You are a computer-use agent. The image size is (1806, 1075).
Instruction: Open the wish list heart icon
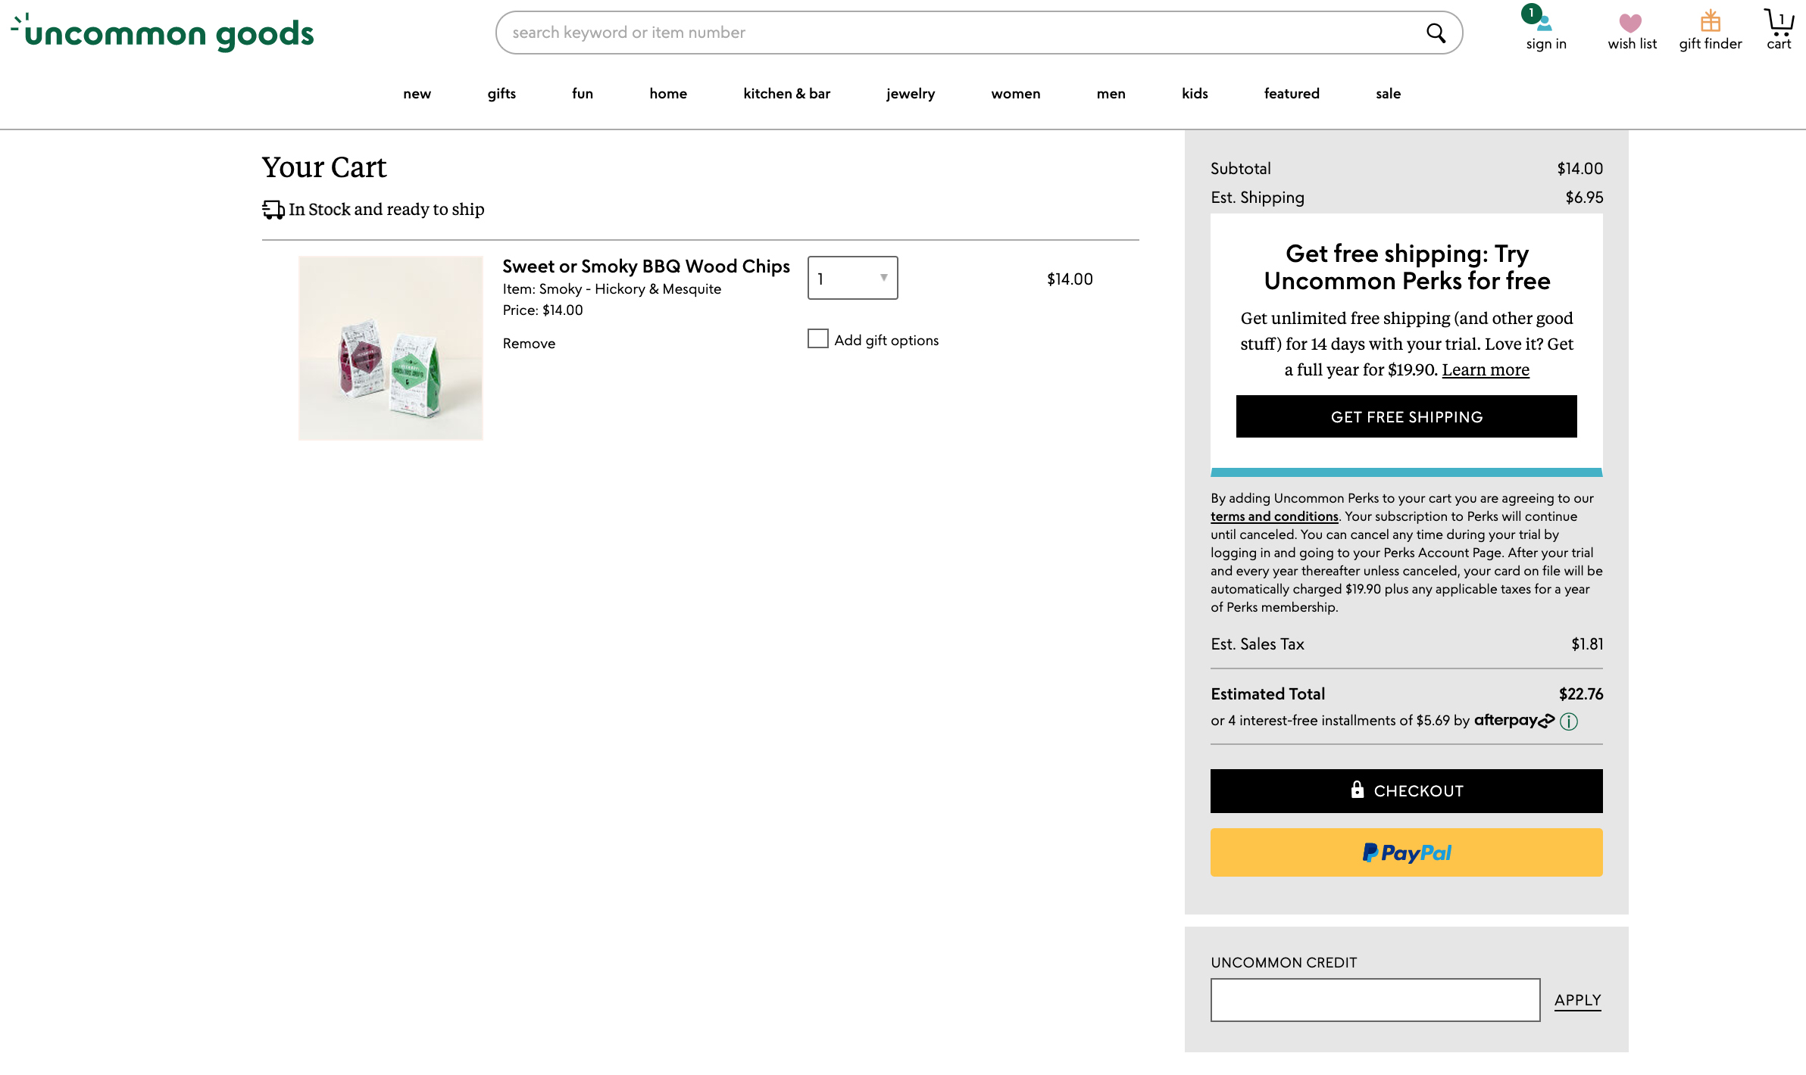[1630, 23]
